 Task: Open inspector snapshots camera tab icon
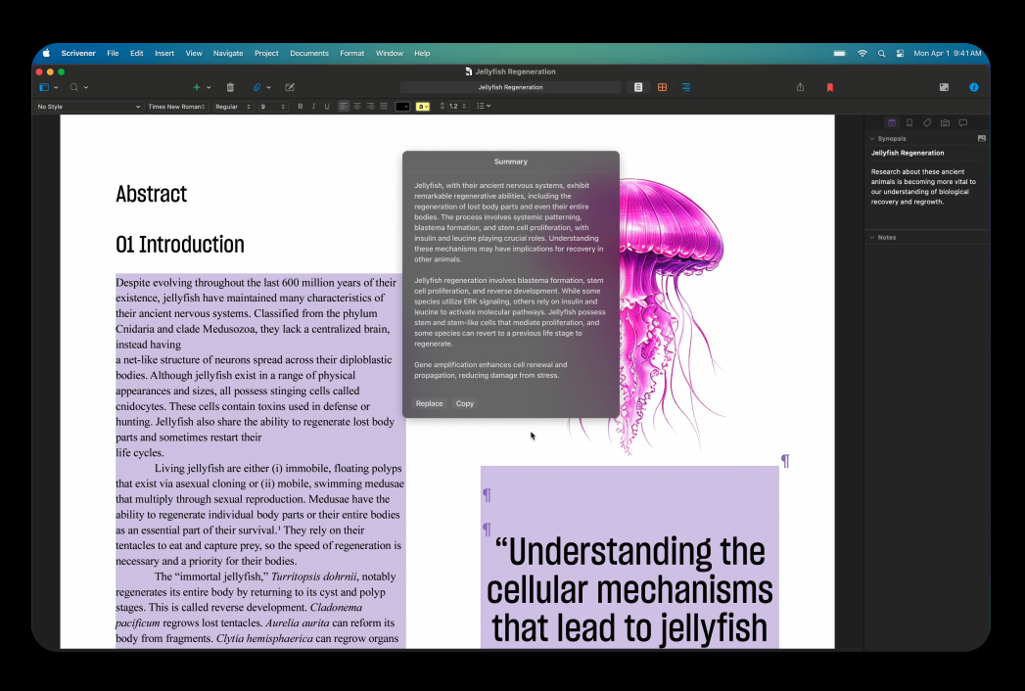pyautogui.click(x=946, y=123)
